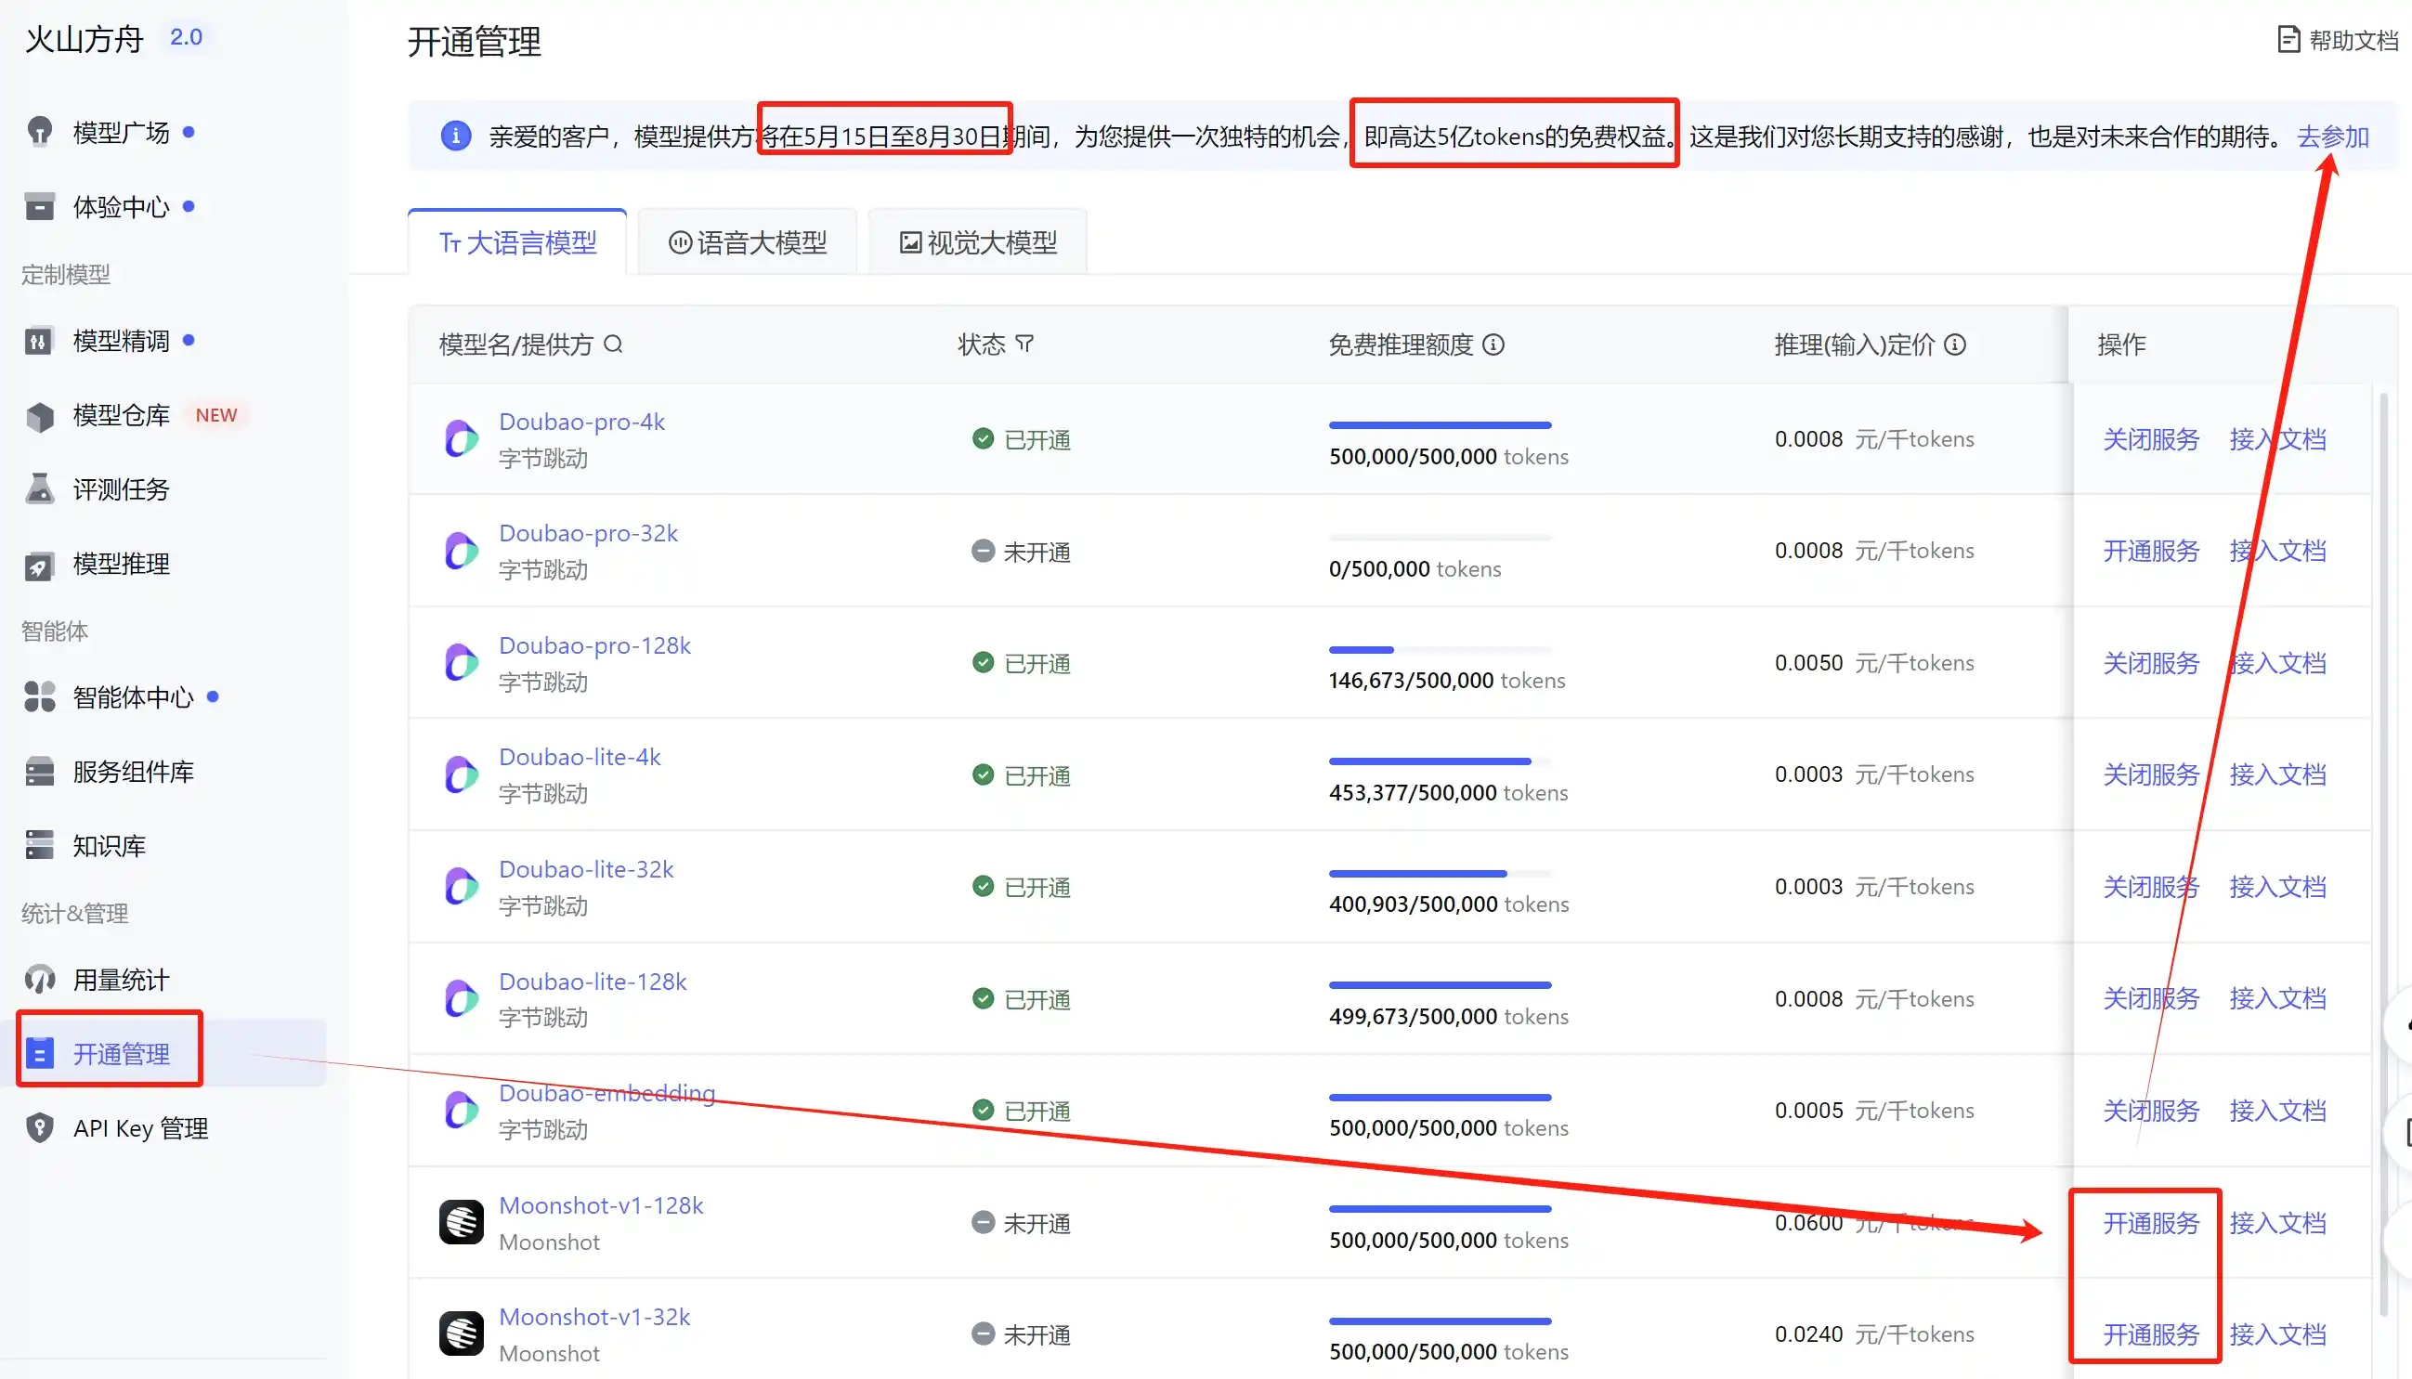Image resolution: width=2412 pixels, height=1379 pixels.
Task: Click the info icon beside 免费推理额度
Action: click(1493, 345)
